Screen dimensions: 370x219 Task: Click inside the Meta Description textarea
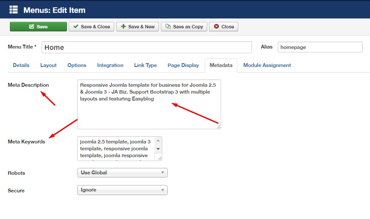[149, 104]
